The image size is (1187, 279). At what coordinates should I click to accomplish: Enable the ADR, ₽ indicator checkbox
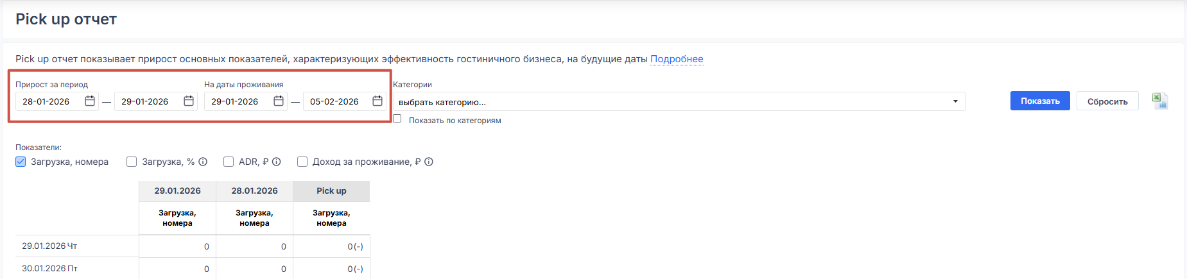point(229,162)
